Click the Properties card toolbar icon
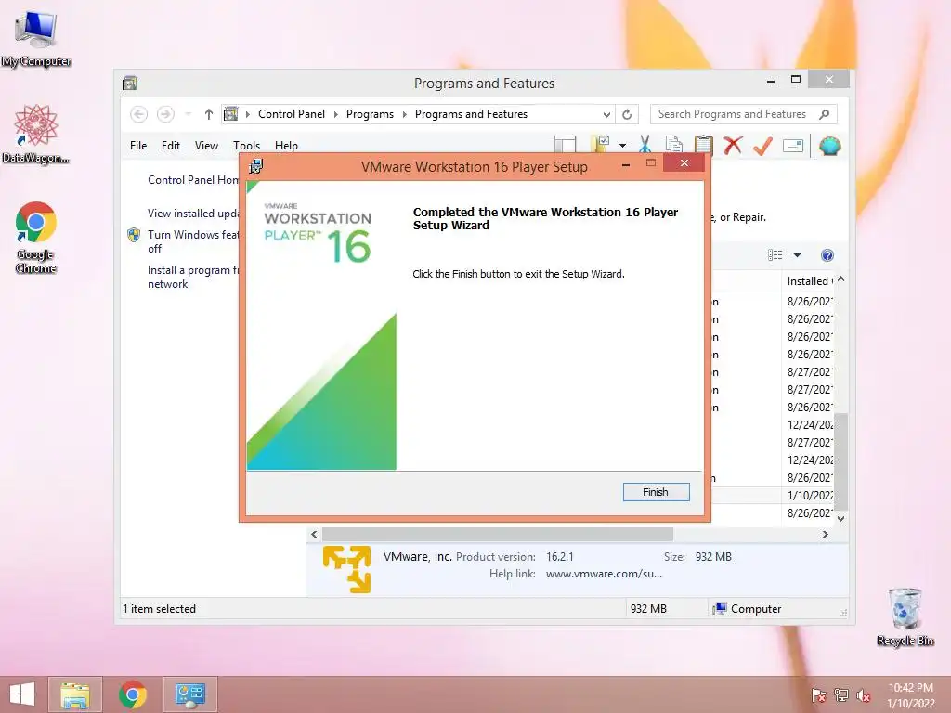 point(793,146)
